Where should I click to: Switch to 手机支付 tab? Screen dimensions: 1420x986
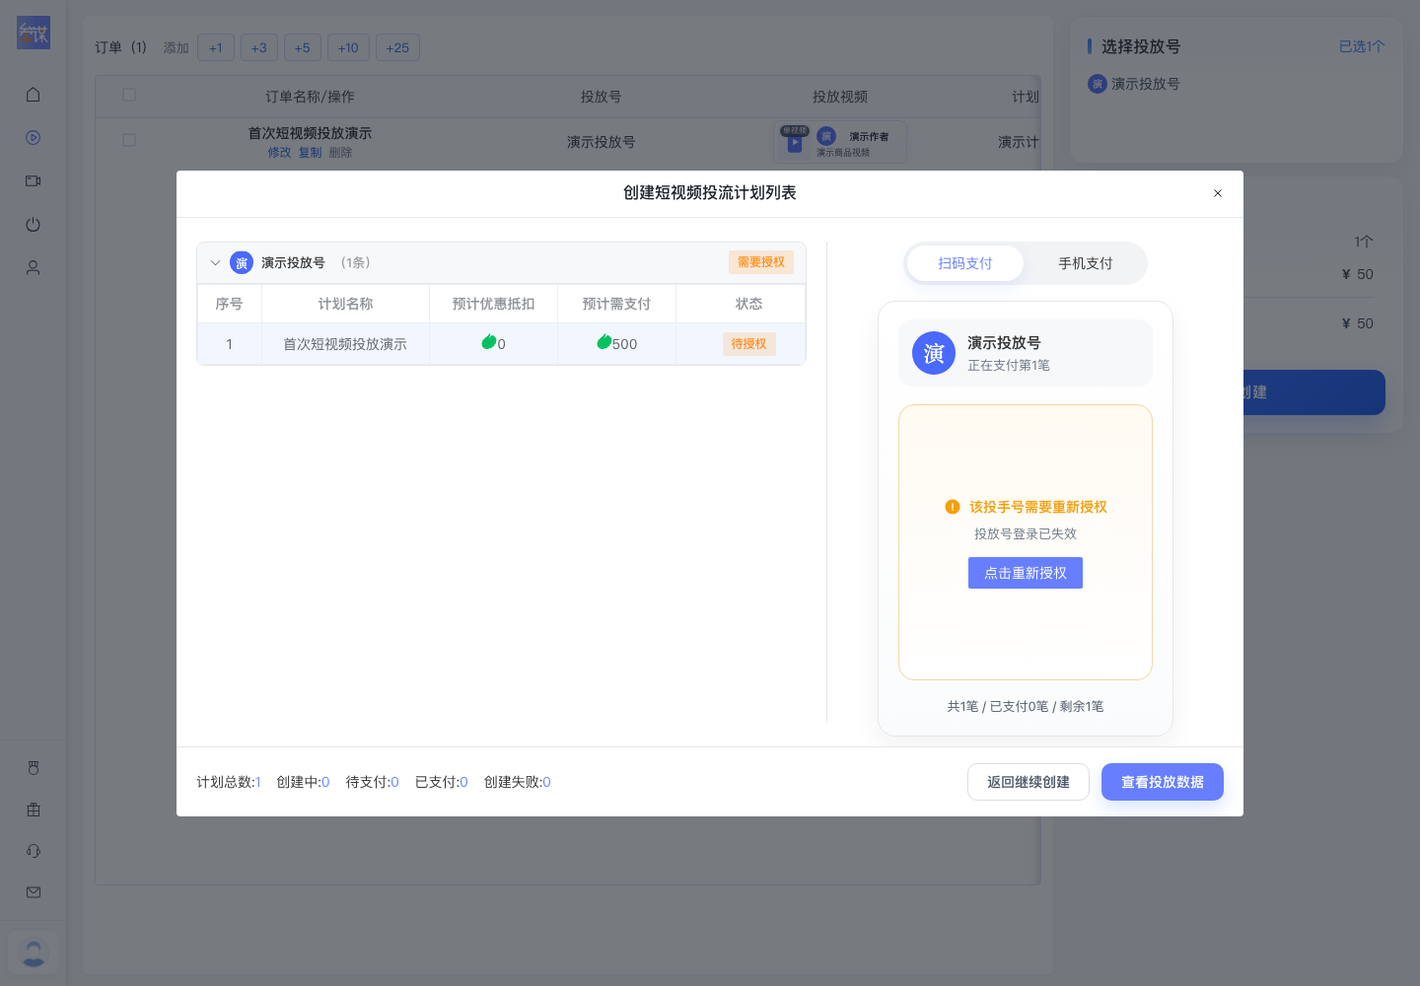[x=1086, y=263]
